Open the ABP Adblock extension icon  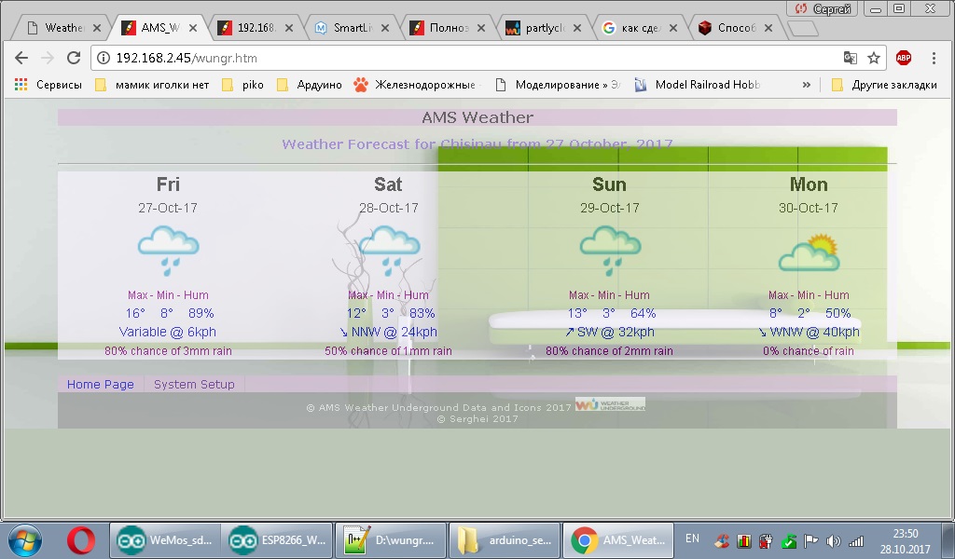point(903,57)
